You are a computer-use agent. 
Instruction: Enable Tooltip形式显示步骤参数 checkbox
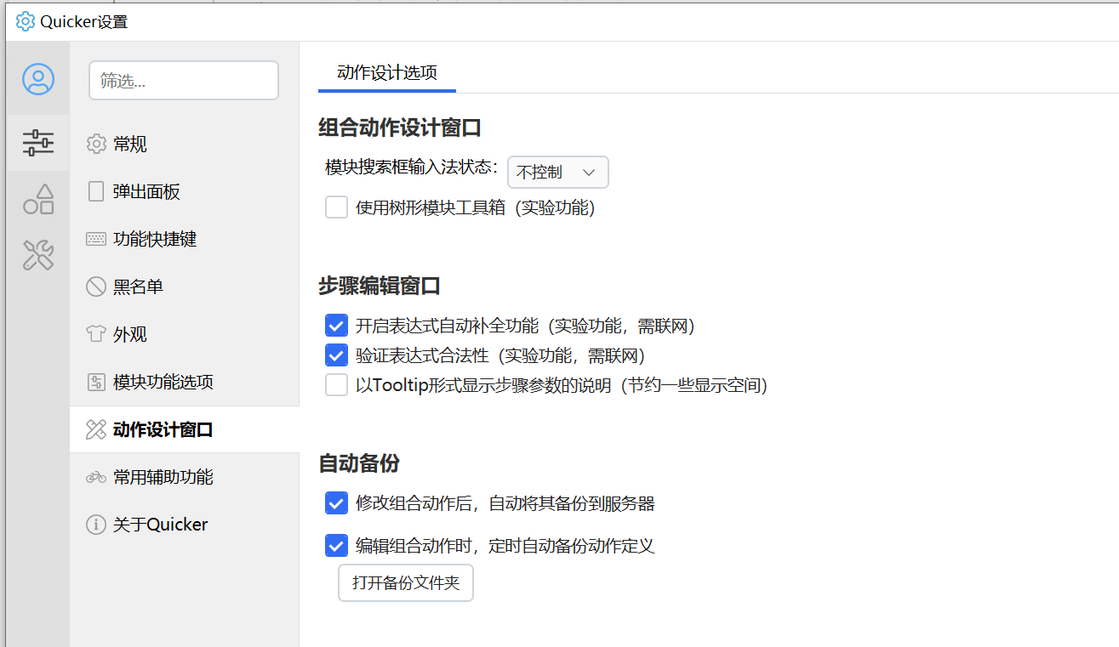(x=337, y=385)
